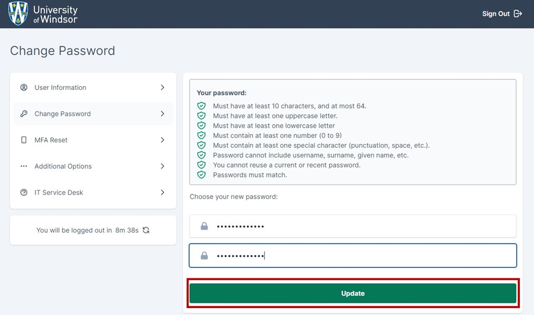Click the question mark icon beside IT Service Desk

[x=23, y=192]
